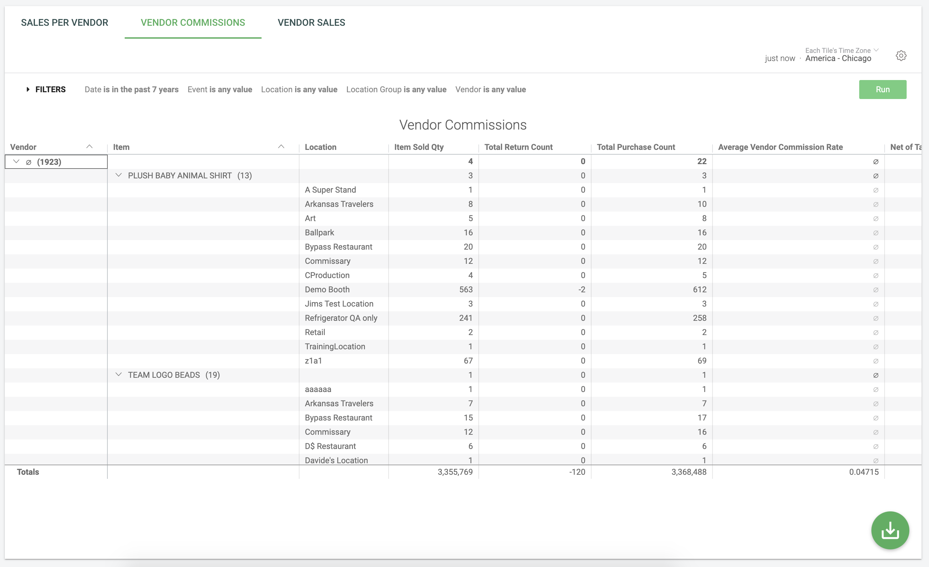The height and width of the screenshot is (567, 929).
Task: Click the Location column header
Action: tap(321, 147)
